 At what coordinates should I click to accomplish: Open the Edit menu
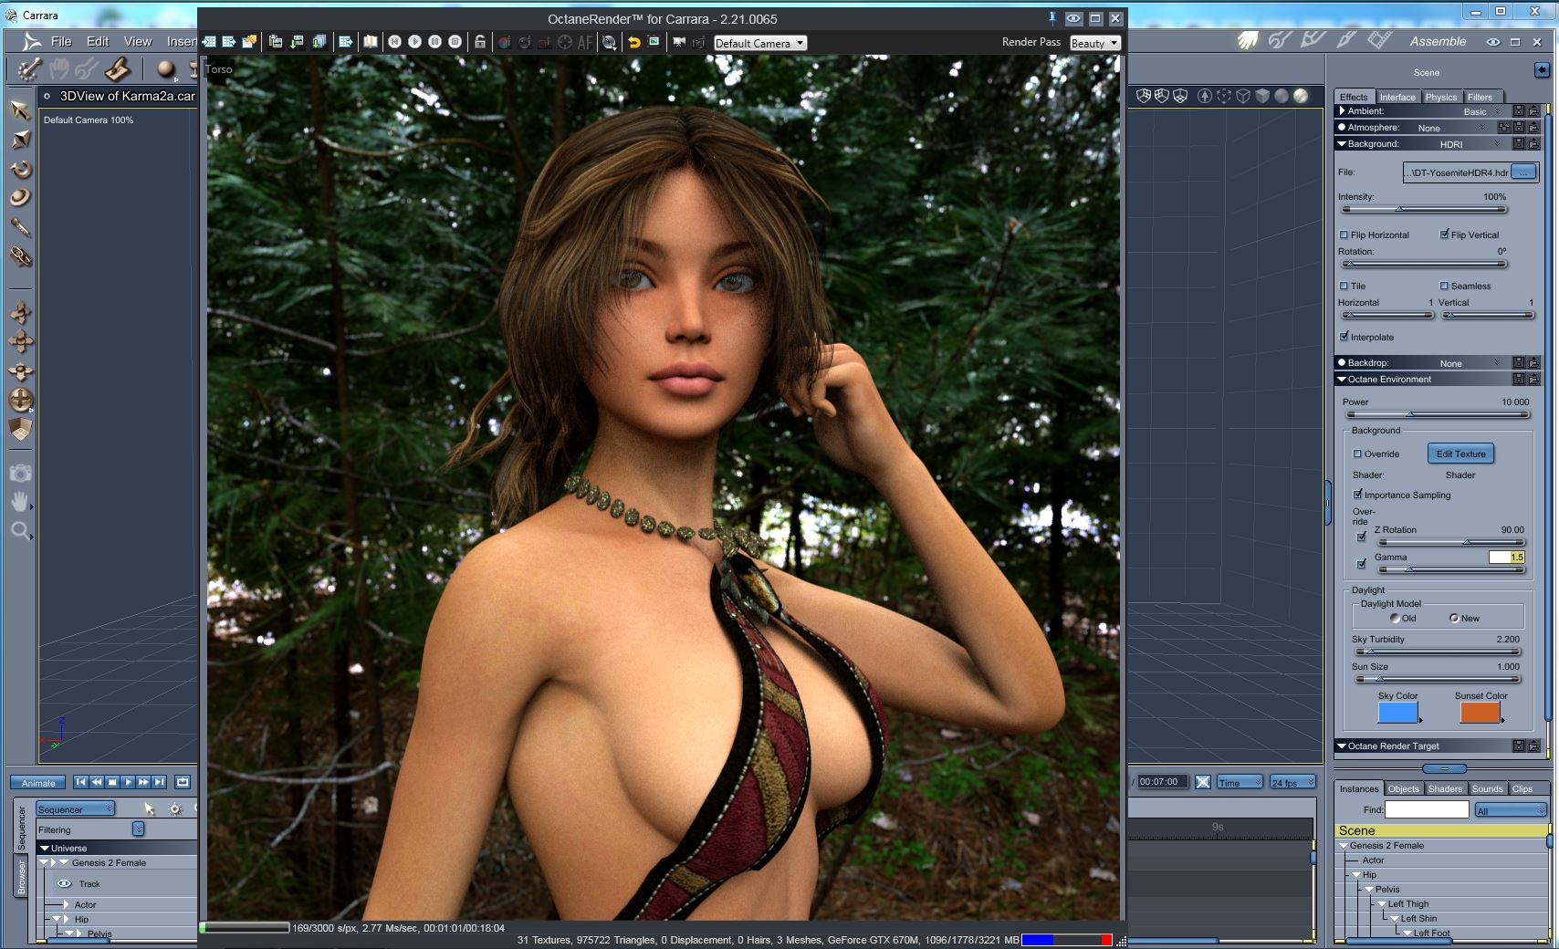click(98, 41)
